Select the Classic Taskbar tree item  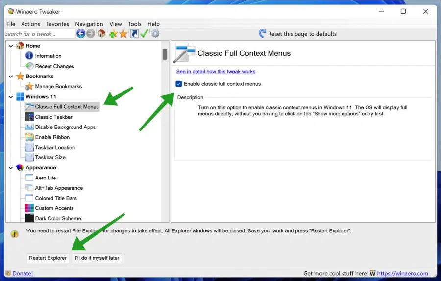(54, 117)
